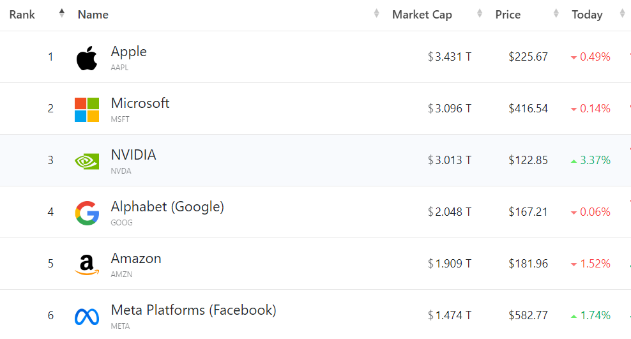This screenshot has width=631, height=339.
Task: Open the Alphabet (Google) company link
Action: pos(167,207)
